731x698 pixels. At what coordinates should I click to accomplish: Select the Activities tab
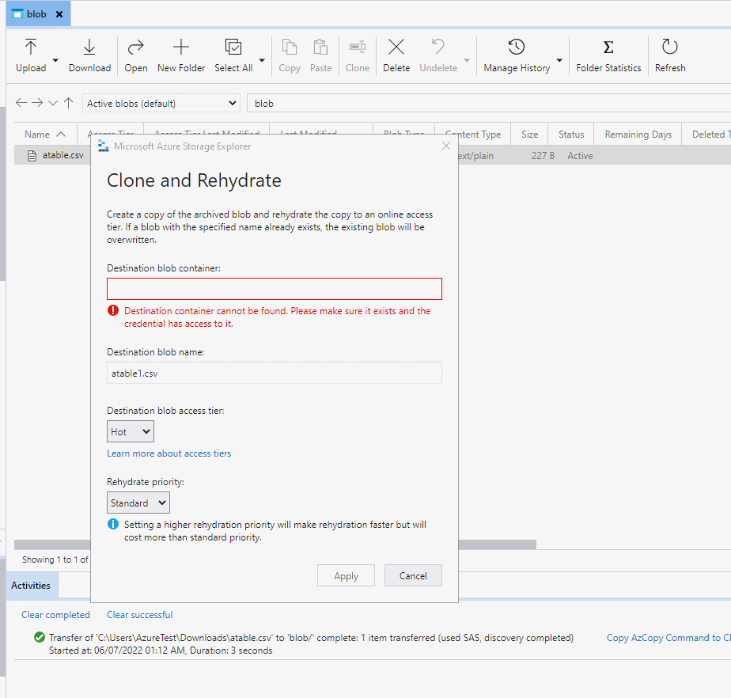[x=31, y=585]
